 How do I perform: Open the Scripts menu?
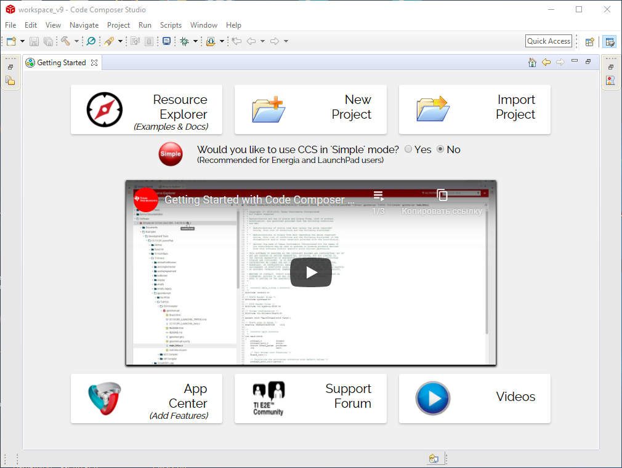[x=171, y=25]
